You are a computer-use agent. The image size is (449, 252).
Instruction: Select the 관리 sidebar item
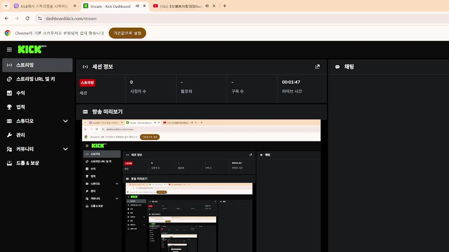pos(37,135)
